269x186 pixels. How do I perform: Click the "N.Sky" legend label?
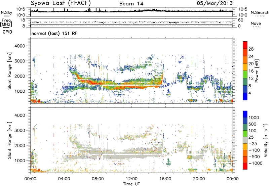6,12
